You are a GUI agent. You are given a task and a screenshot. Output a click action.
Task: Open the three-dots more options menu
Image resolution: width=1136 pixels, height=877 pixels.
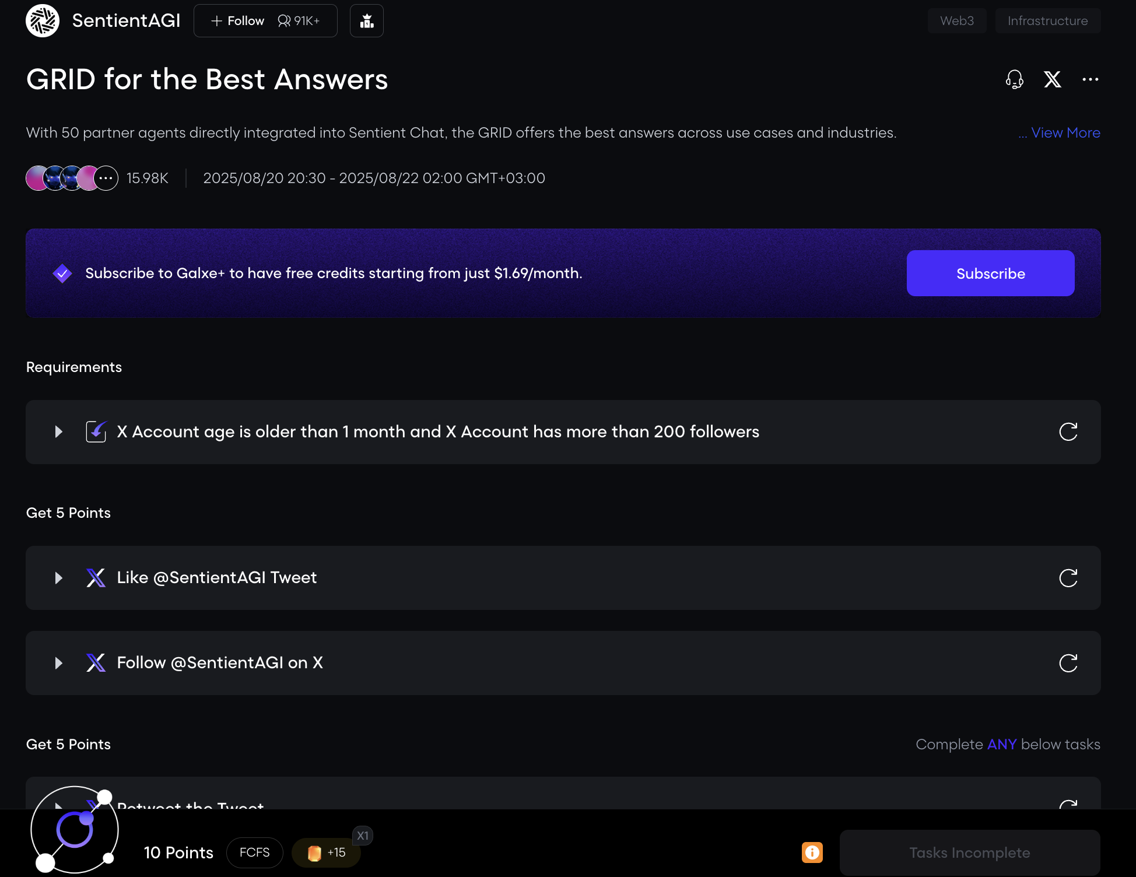coord(1090,79)
